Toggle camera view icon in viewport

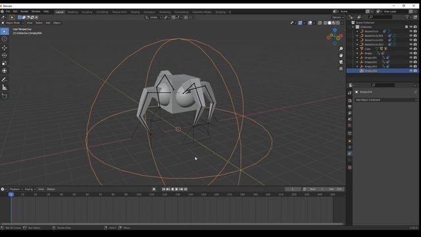pyautogui.click(x=341, y=62)
